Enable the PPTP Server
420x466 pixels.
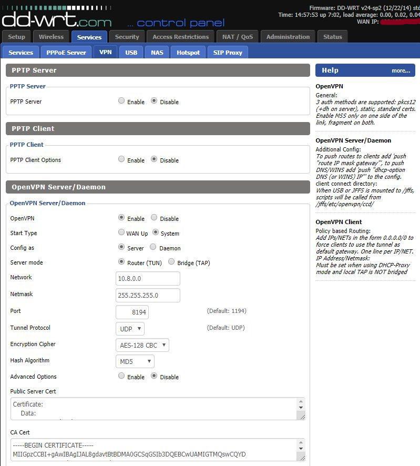click(121, 101)
